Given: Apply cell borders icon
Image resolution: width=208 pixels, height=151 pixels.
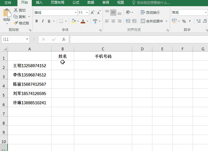Looking at the screenshot, I should (x=61, y=21).
